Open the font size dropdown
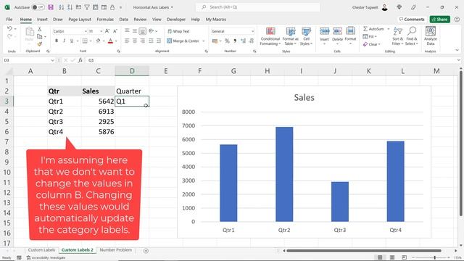The image size is (464, 261). click(x=101, y=31)
